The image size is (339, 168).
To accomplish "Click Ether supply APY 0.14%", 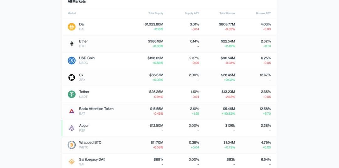I will [195, 41].
